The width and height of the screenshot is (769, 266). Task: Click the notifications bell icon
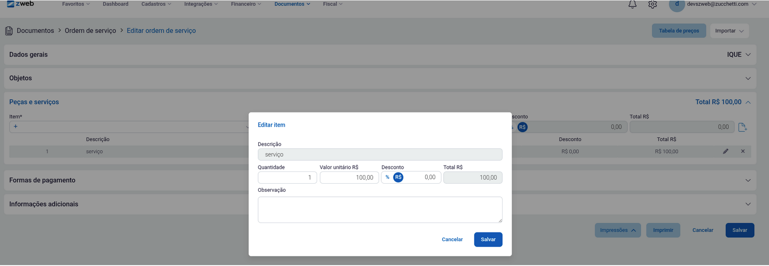[632, 5]
